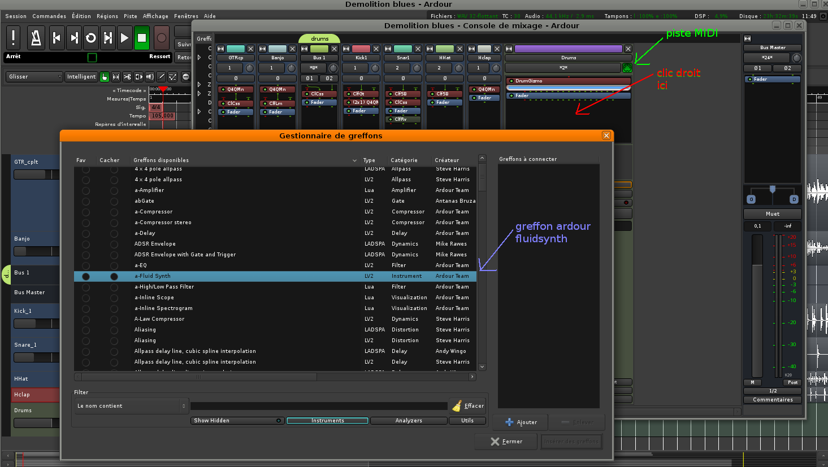Select the scissors Cut tool

pos(127,77)
